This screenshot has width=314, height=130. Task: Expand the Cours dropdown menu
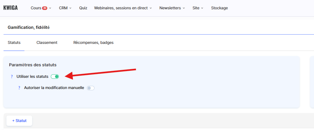(x=41, y=8)
